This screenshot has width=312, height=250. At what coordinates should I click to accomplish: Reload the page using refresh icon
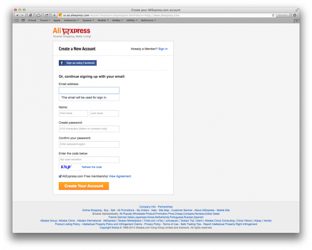[x=273, y=15]
